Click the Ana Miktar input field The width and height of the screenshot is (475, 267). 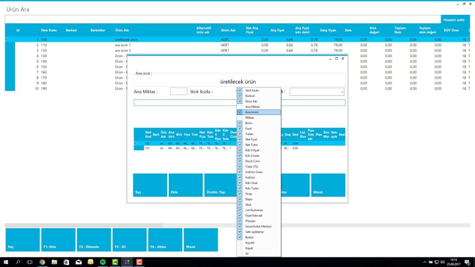[179, 92]
